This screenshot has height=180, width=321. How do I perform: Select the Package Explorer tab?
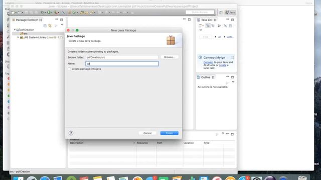point(27,20)
